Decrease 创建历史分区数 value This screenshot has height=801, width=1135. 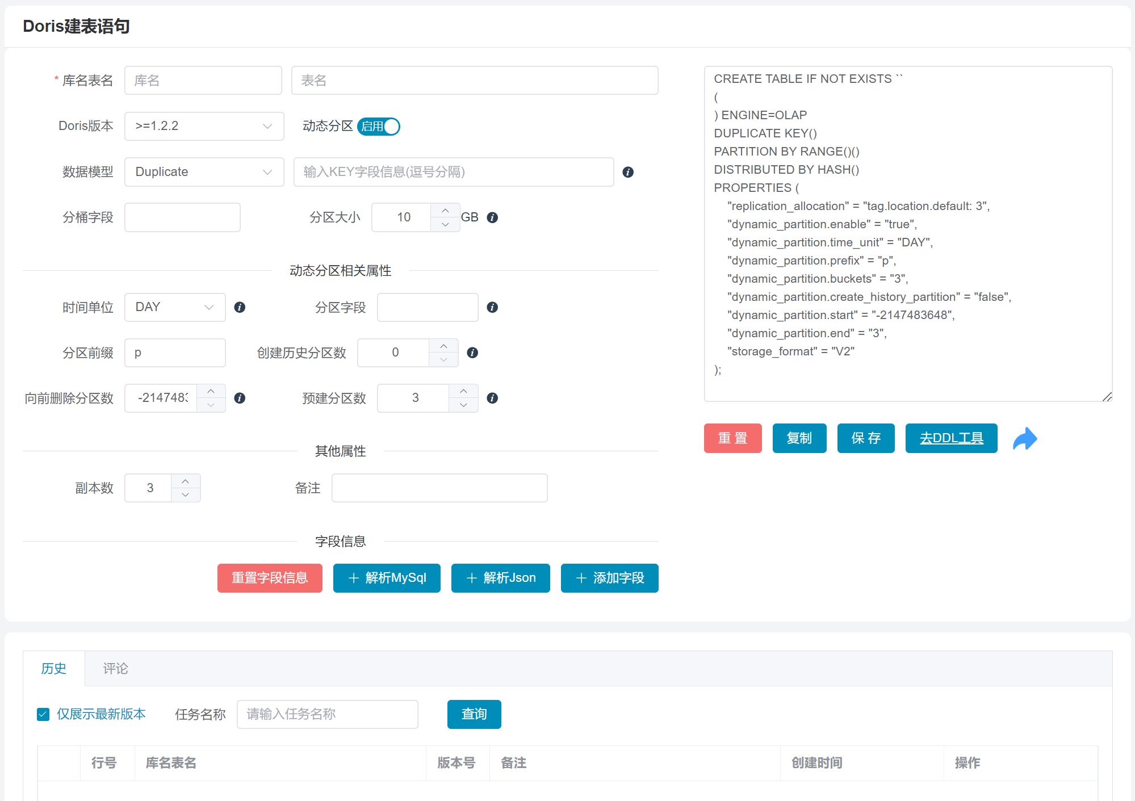(444, 359)
